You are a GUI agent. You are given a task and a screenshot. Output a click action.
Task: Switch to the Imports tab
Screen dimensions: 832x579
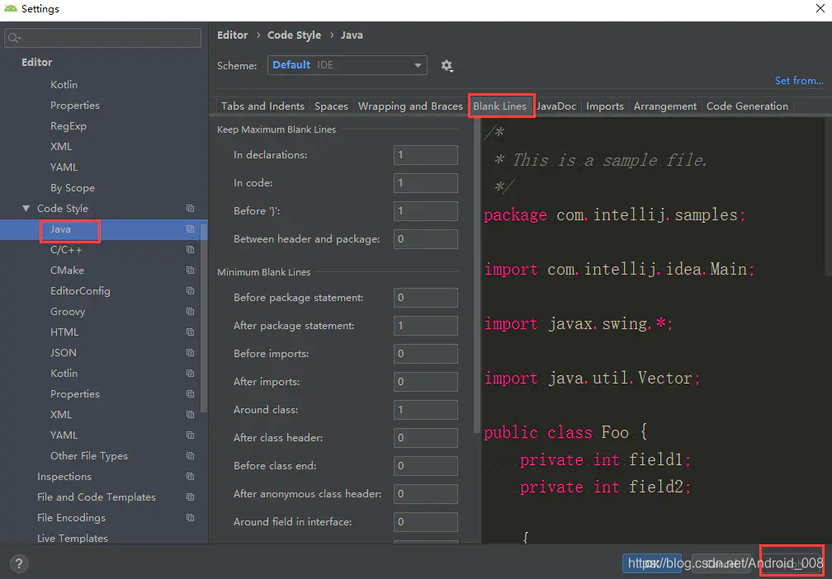[605, 106]
